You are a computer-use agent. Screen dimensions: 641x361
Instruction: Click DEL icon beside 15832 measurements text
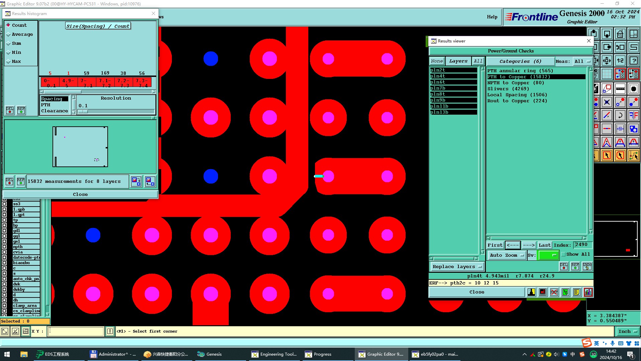click(9, 182)
